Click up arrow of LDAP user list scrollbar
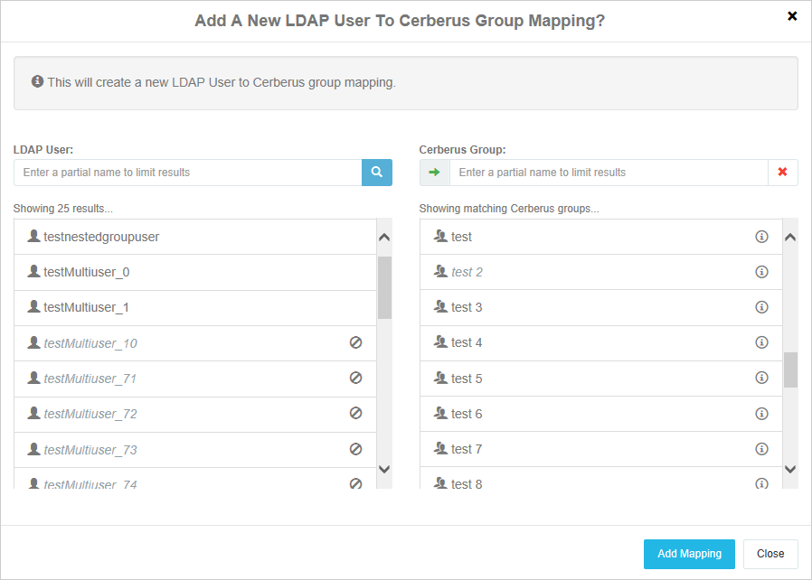 (384, 238)
